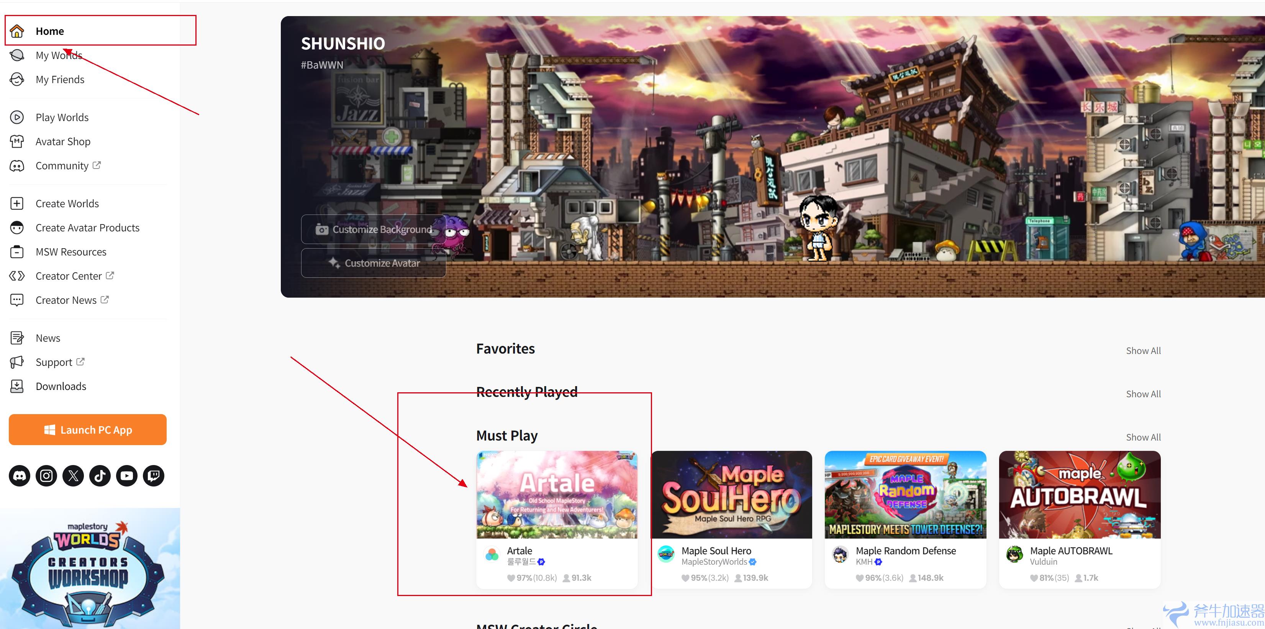Open the TikTok social link
Image resolution: width=1265 pixels, height=629 pixels.
[100, 476]
